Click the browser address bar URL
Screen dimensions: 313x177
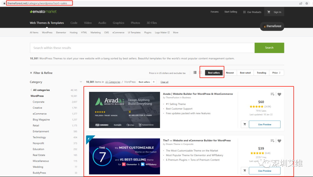coord(37,3)
